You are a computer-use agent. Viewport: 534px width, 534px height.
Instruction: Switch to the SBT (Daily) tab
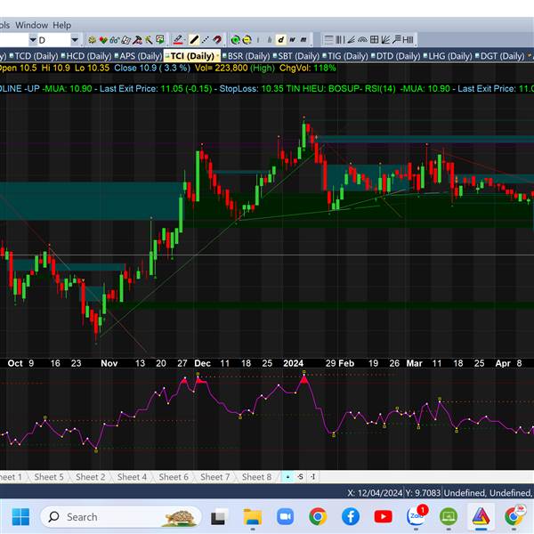[x=298, y=56]
